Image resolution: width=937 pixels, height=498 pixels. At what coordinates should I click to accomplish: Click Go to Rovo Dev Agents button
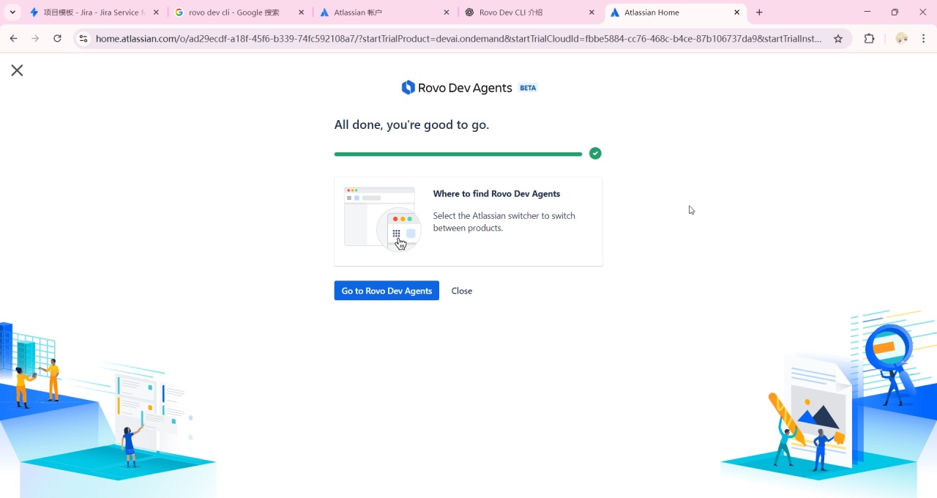coord(387,291)
